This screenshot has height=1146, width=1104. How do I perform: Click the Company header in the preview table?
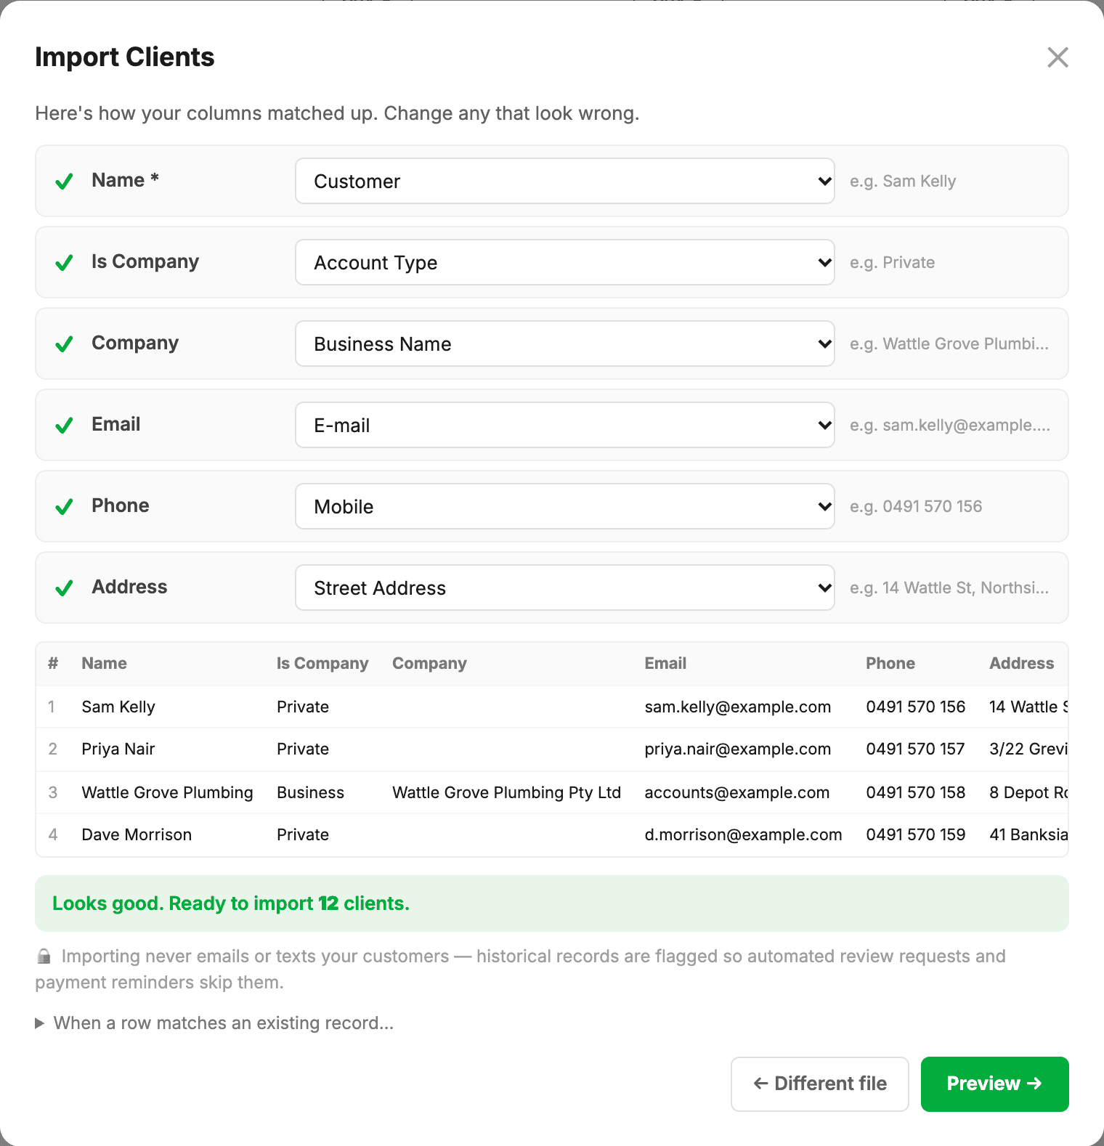coord(429,663)
